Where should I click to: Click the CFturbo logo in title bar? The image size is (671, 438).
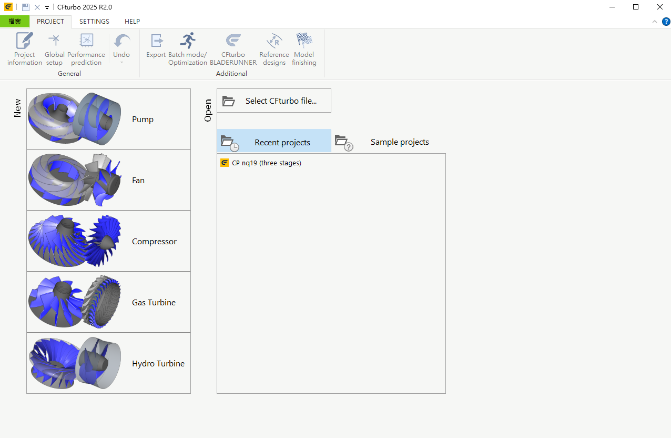tap(8, 7)
